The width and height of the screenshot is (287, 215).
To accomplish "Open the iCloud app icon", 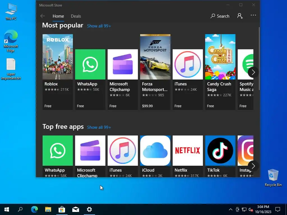I will click(155, 150).
